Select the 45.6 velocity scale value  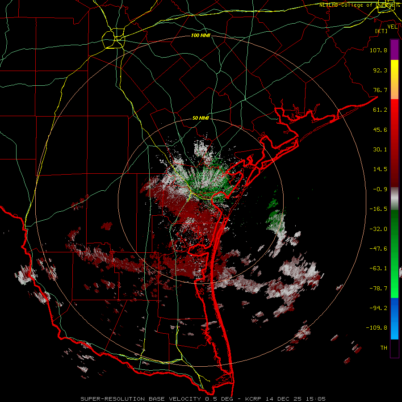[x=380, y=130]
